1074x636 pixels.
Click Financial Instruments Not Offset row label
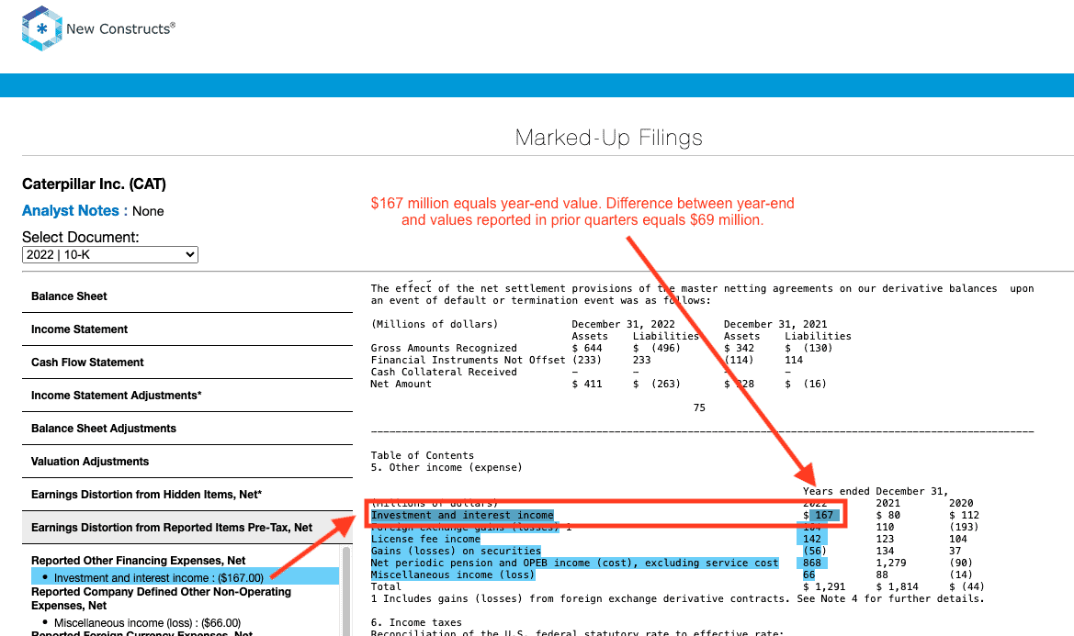click(x=469, y=361)
